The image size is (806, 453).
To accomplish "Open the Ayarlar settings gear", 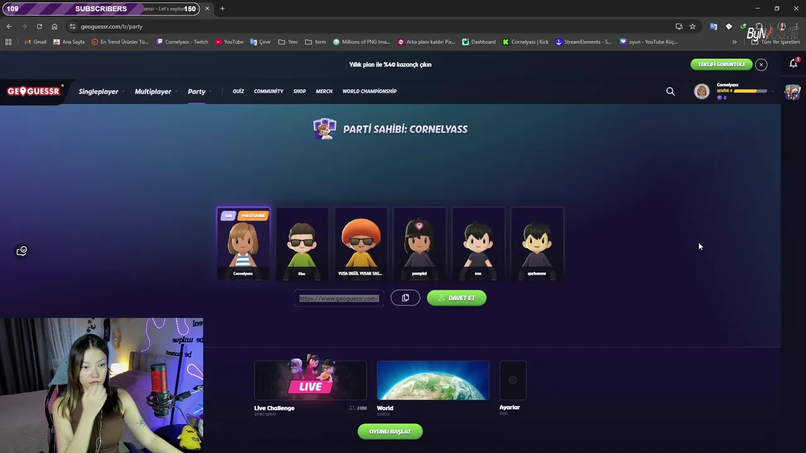I will pyautogui.click(x=513, y=380).
